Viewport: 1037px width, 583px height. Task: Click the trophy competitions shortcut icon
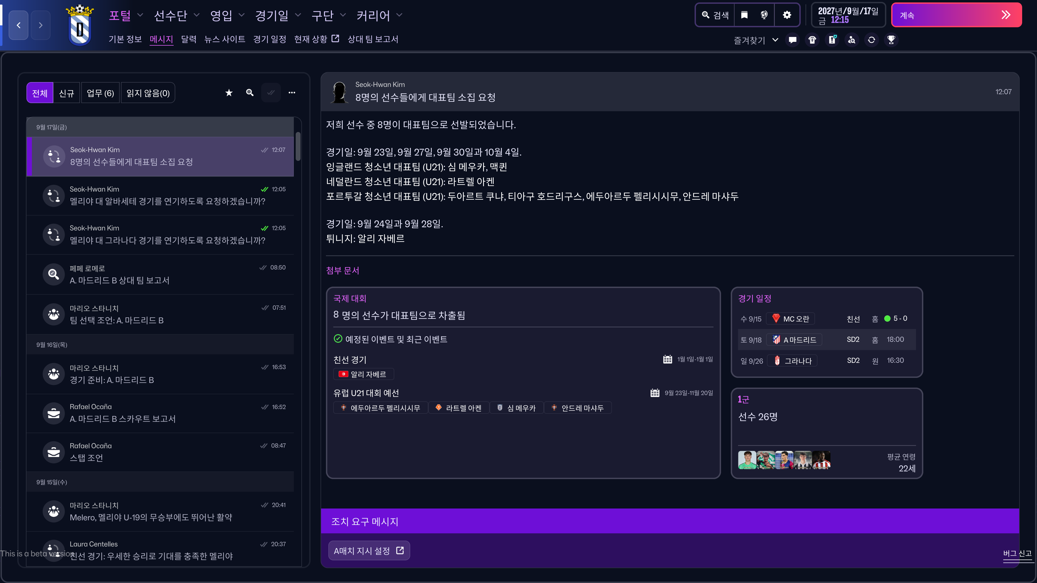pos(891,40)
